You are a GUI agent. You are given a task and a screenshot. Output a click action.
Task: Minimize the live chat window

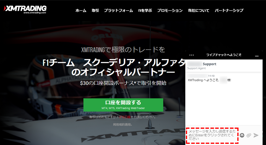[x=257, y=56]
